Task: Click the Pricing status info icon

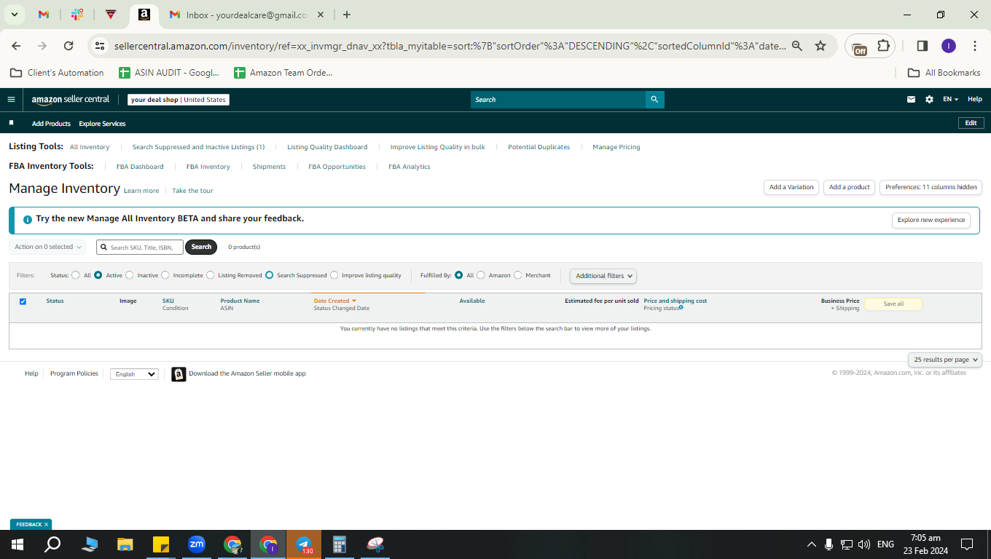Action: coord(681,307)
